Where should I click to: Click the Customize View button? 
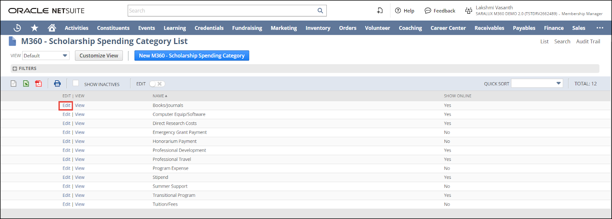coord(99,56)
